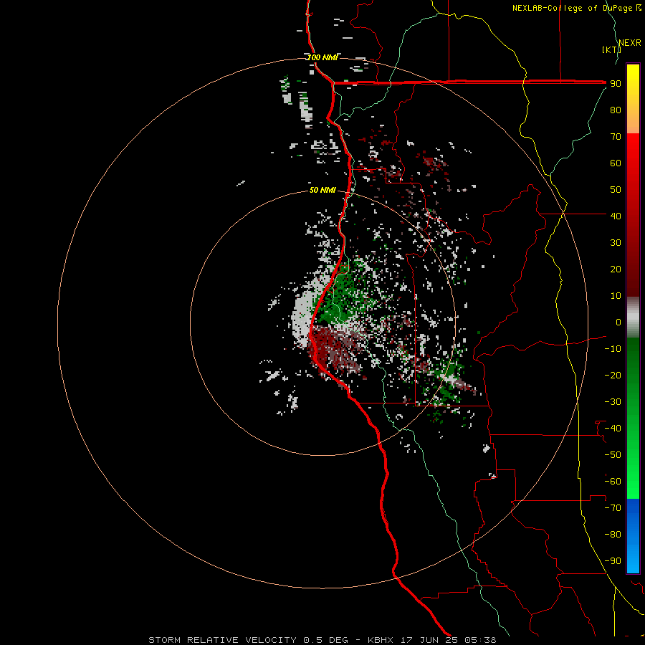
Task: Click the "-30" scale value
Action: 613,402
